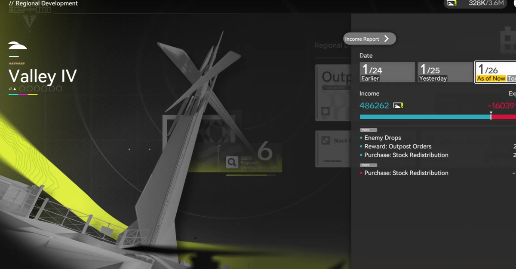The height and width of the screenshot is (269, 516).
Task: Click the 328K/3.6M currency balance
Action: 486,3
